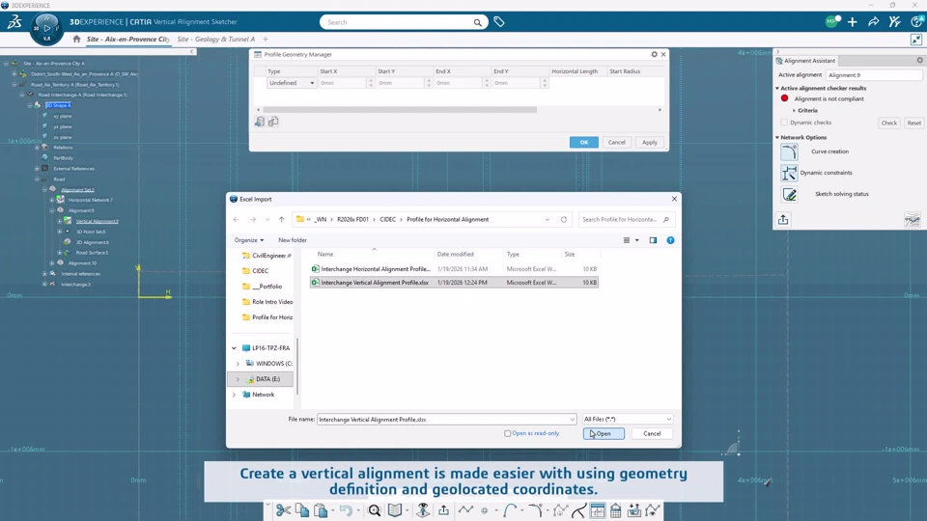Click the help icon in Excel Import dialog
Screen dimensions: 927x521
670,240
